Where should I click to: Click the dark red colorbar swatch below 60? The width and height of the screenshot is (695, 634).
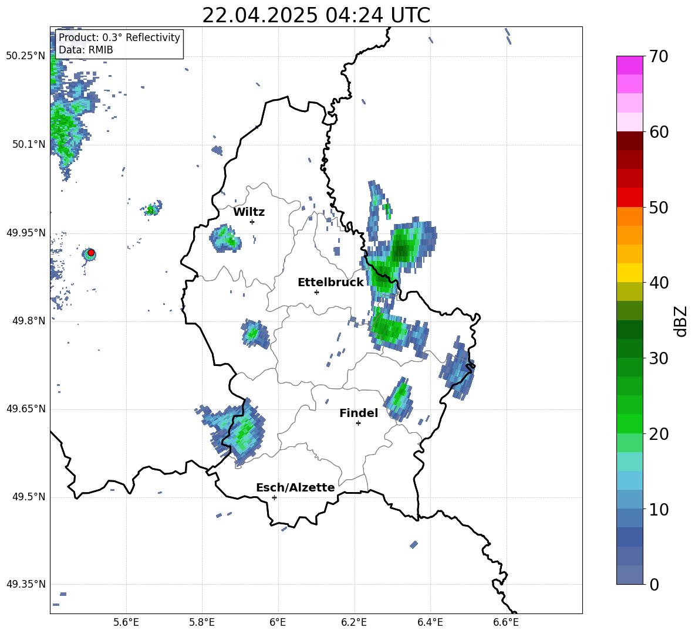tap(629, 141)
